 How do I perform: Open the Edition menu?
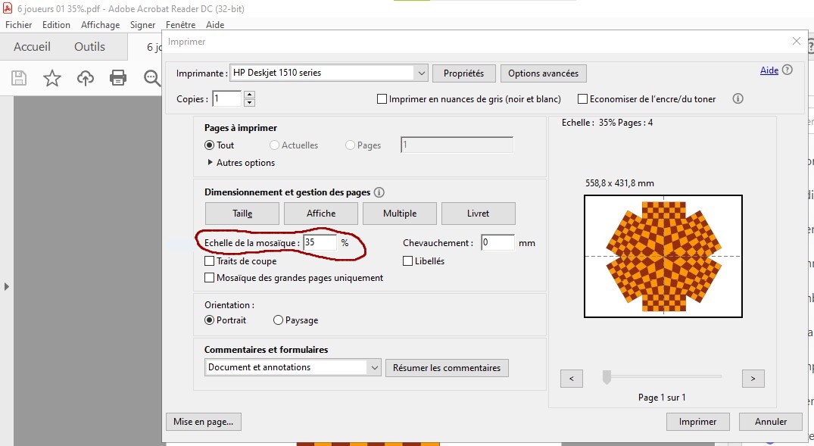point(56,24)
